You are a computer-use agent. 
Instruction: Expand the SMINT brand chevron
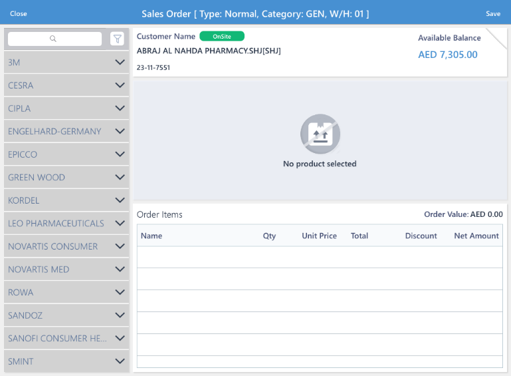coord(120,361)
